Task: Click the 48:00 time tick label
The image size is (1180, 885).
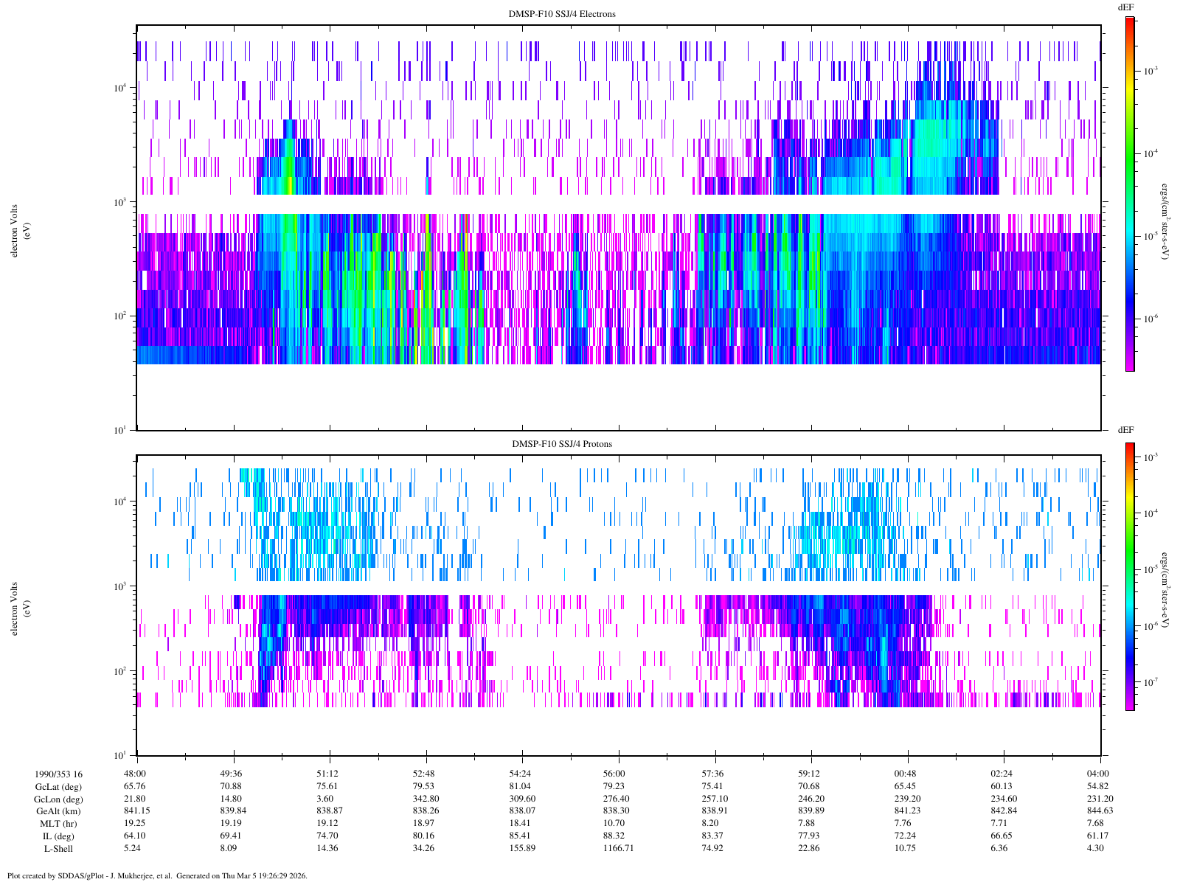Action: (135, 774)
